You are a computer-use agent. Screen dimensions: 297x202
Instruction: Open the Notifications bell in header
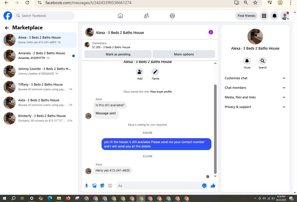[274, 16]
